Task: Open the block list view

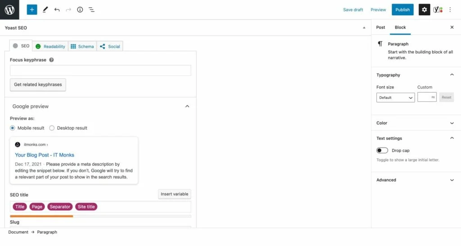Action: coord(91,10)
